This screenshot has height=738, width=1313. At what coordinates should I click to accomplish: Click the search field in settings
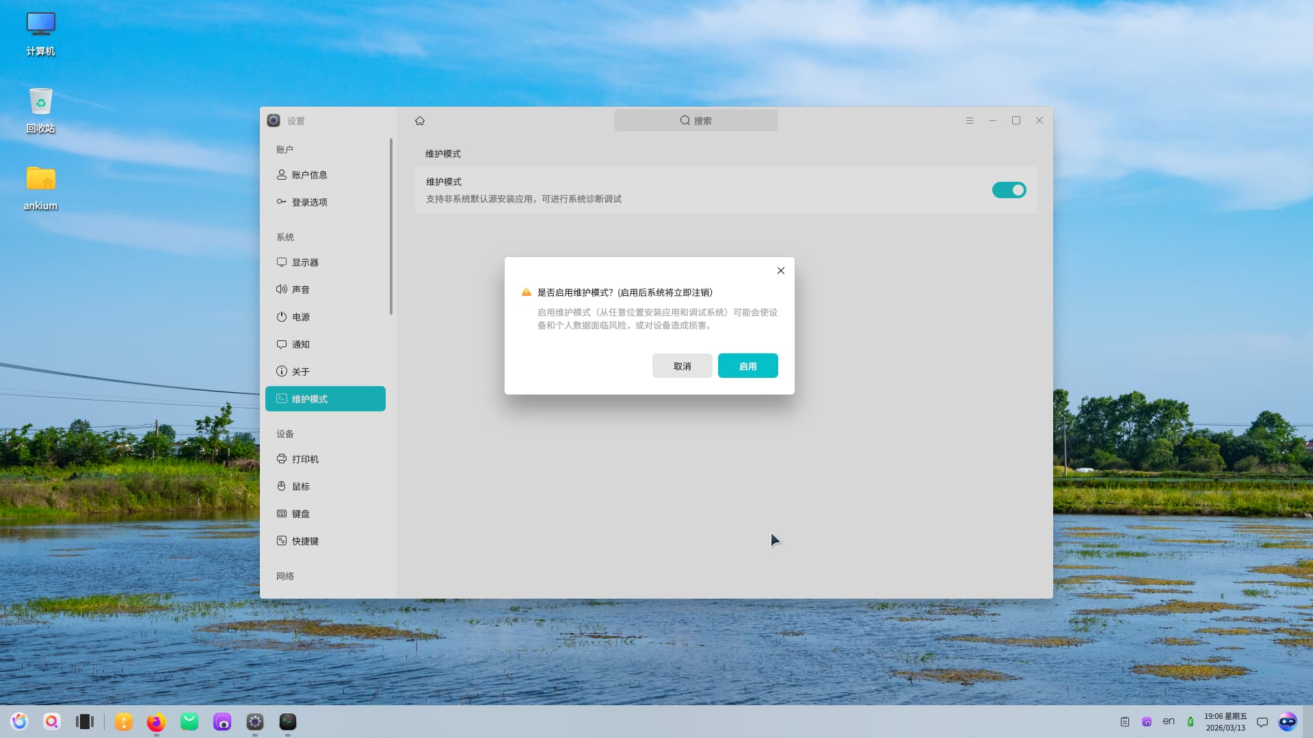tap(695, 121)
